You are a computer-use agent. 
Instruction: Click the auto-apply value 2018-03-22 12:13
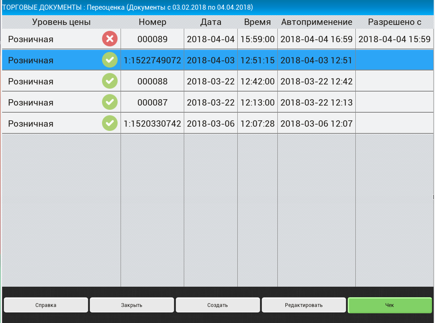click(x=317, y=103)
